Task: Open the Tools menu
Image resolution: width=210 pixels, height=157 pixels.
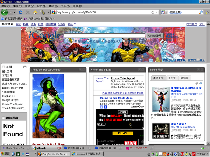Action: (65, 6)
